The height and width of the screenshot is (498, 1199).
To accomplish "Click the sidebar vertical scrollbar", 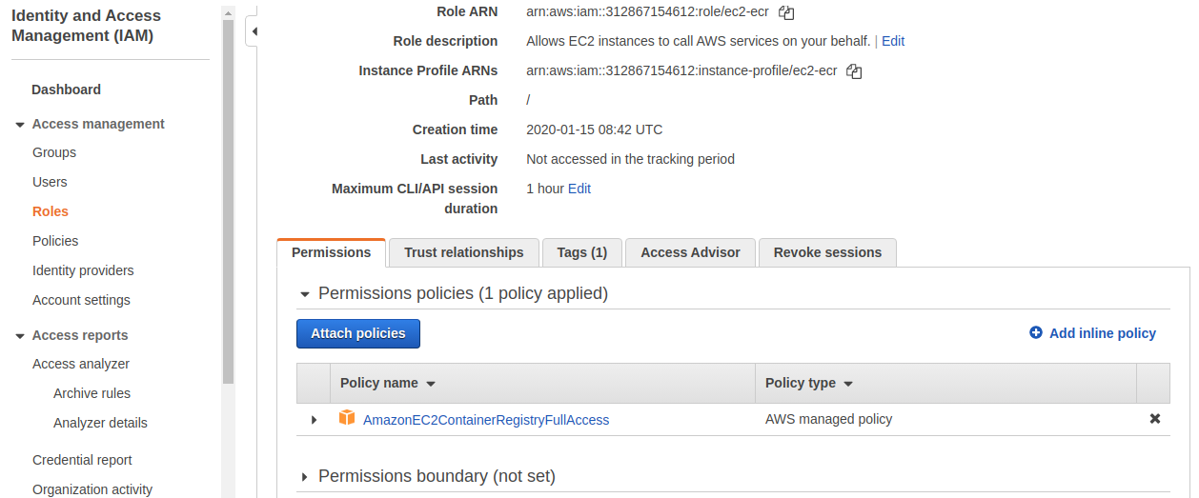I will coord(228,200).
